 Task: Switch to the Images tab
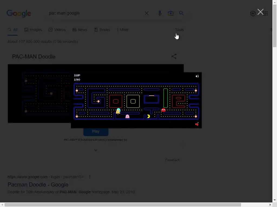click(33, 30)
